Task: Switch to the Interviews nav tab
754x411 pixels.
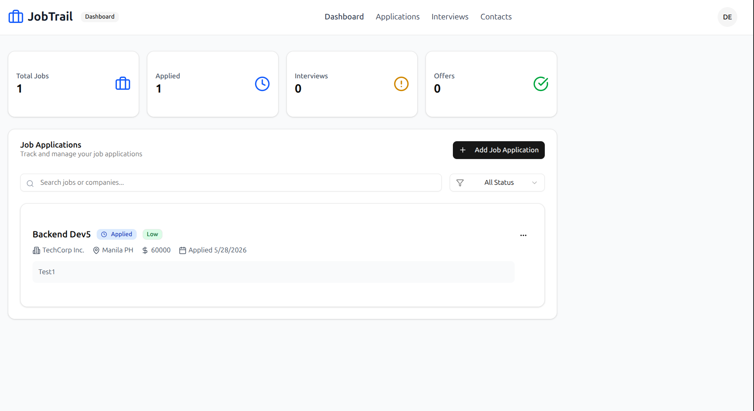Action: click(x=450, y=17)
